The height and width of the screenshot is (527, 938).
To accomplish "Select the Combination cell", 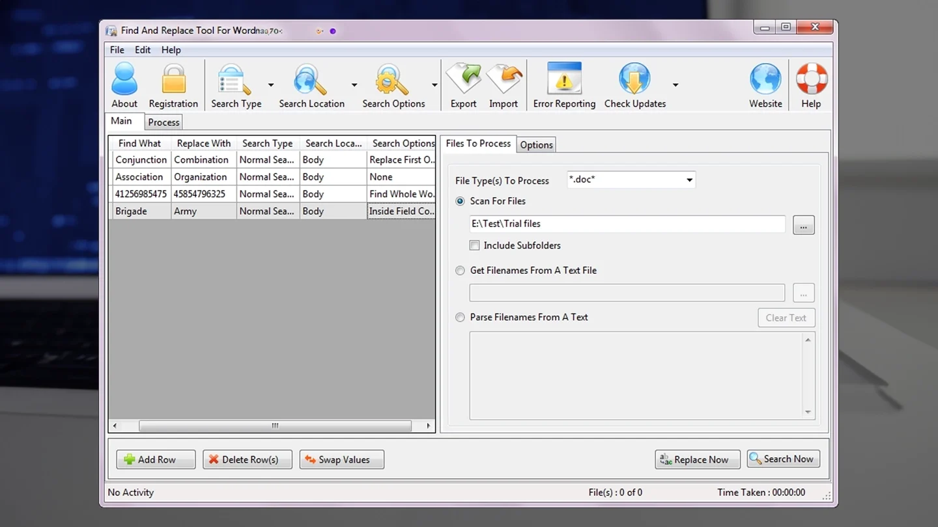I will 204,160.
